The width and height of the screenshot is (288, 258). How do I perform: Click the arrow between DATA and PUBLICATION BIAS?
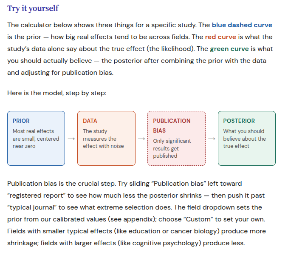[x=141, y=139]
